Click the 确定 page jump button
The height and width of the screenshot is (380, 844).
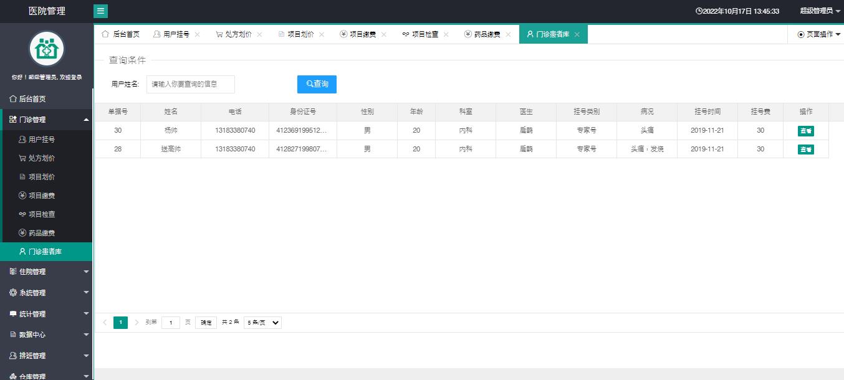[206, 323]
